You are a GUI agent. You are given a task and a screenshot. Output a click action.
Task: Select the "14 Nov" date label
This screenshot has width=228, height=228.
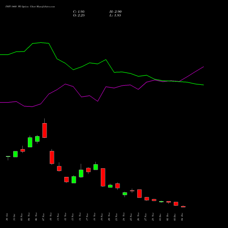click(80, 217)
